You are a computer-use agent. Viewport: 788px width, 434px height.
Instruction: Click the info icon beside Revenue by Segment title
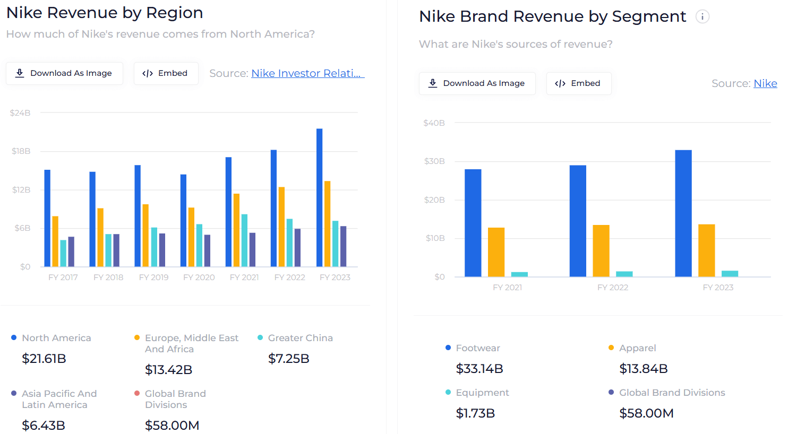click(702, 17)
